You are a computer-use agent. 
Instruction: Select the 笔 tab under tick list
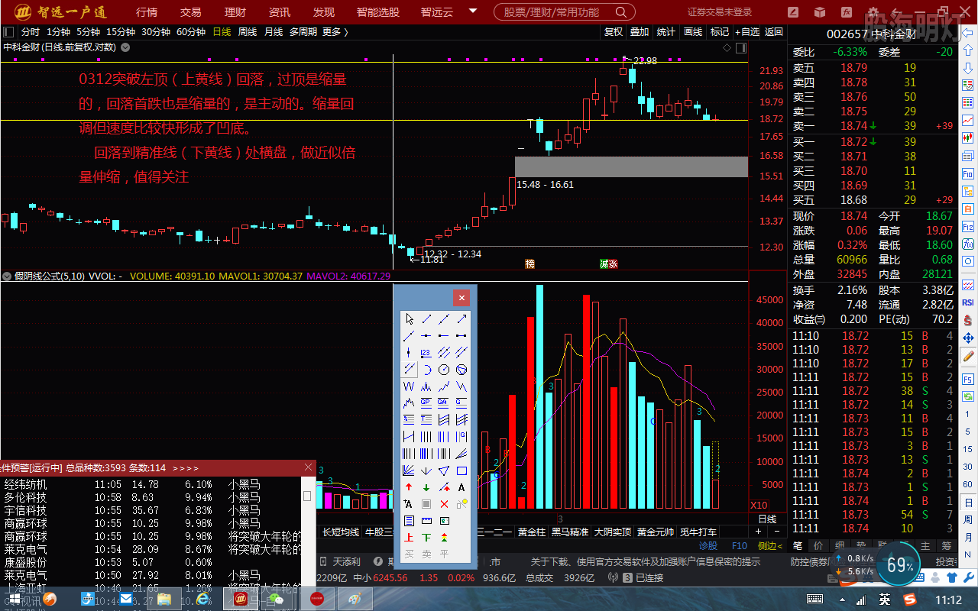click(797, 545)
